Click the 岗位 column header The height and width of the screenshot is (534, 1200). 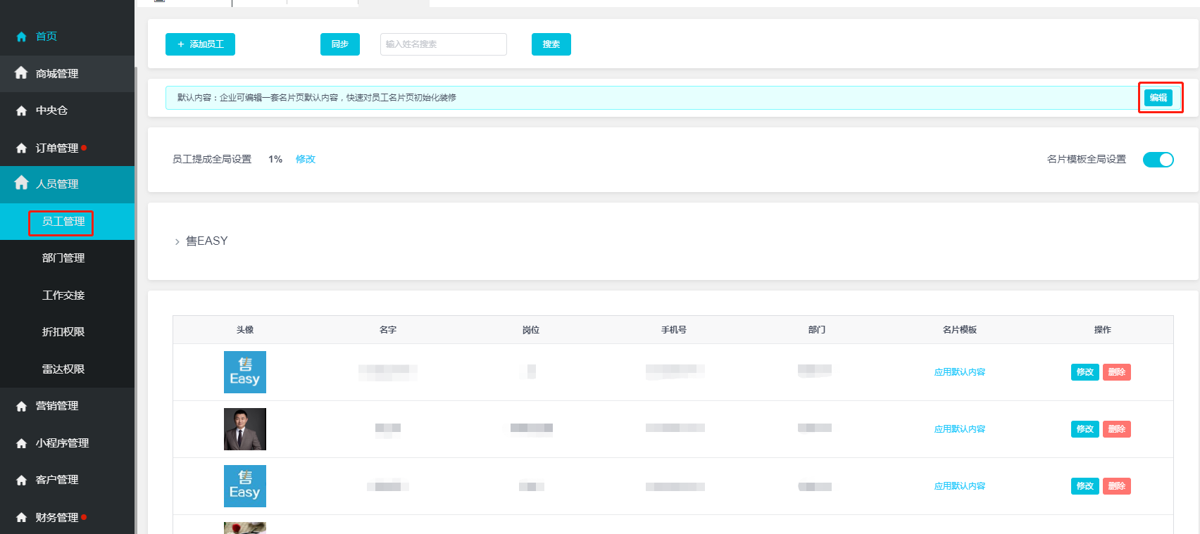(531, 330)
